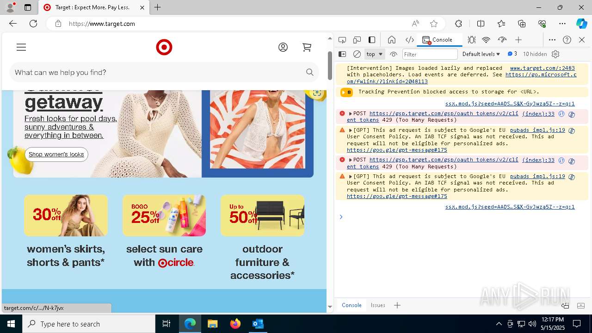592x333 pixels.
Task: Open Default levels dropdown
Action: point(481,54)
